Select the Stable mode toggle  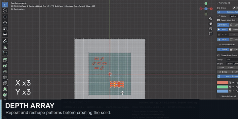click(x=233, y=29)
